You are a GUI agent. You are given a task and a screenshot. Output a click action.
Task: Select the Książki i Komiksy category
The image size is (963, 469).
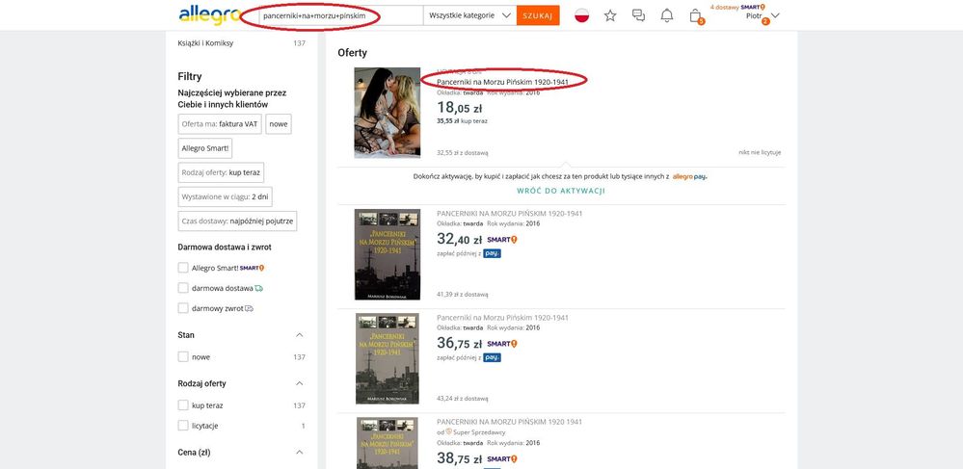pyautogui.click(x=205, y=43)
